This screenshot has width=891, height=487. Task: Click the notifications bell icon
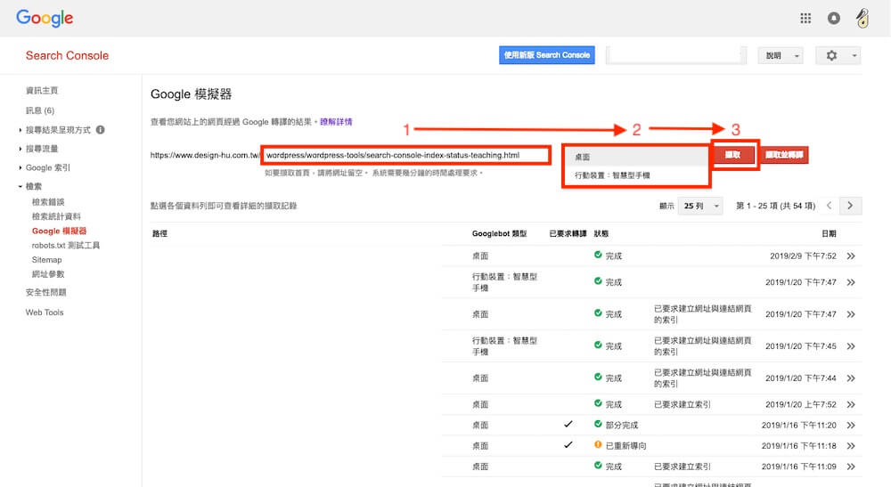coord(834,18)
